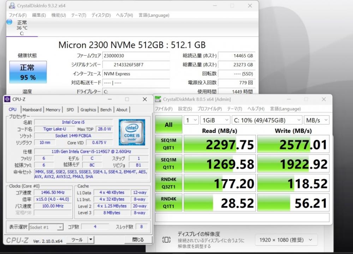Click the Max TDP value 28.0 W

[x=104, y=129]
